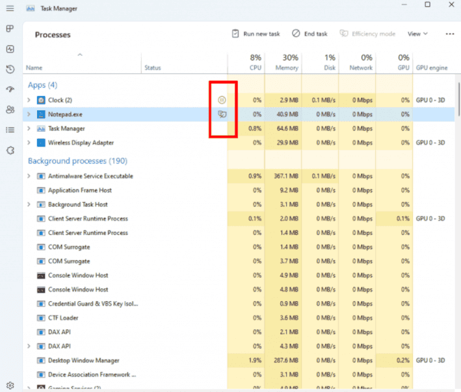Open the View dropdown
461x392 pixels.
tap(417, 34)
